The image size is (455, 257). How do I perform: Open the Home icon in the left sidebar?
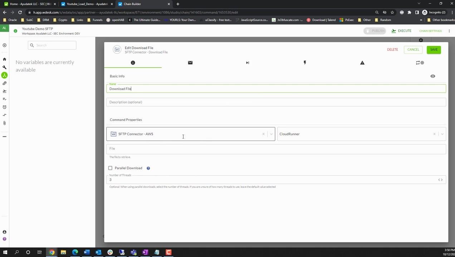[x=4, y=59]
